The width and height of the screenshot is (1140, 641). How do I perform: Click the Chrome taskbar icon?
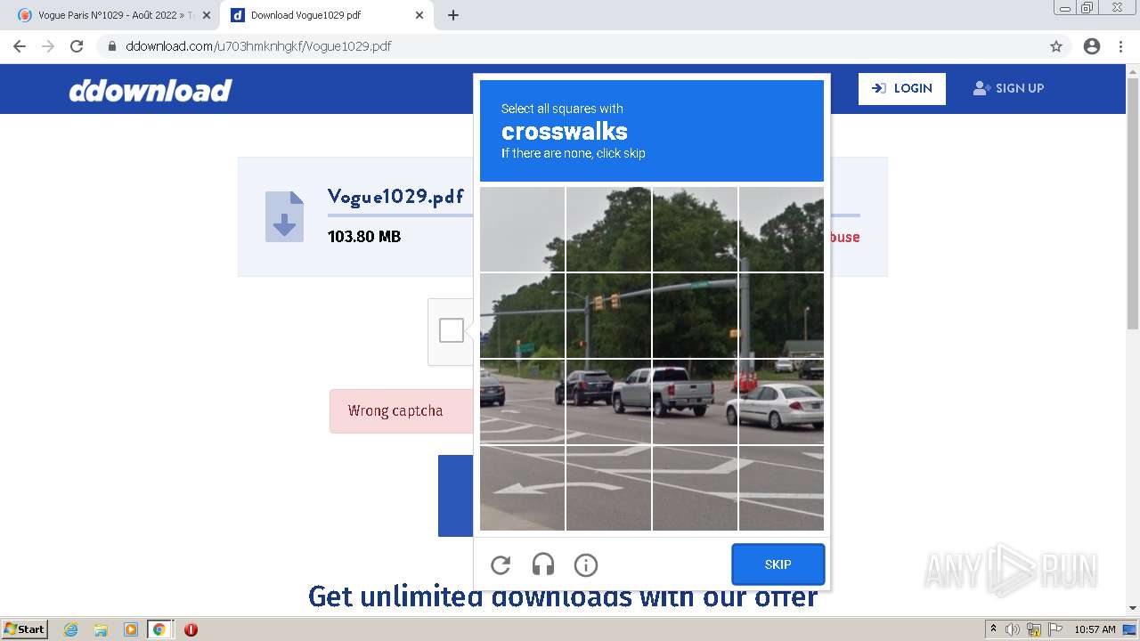[x=159, y=629]
